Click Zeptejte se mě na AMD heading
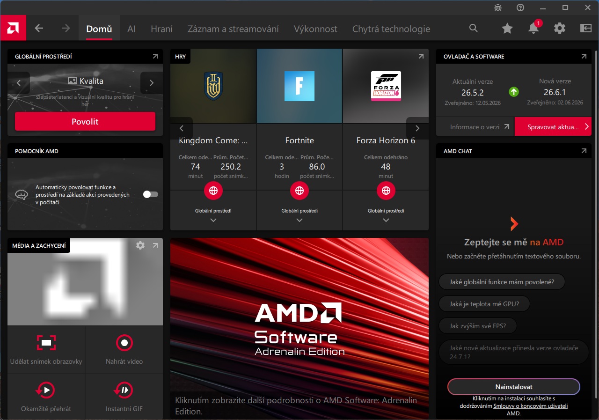599x420 pixels. pyautogui.click(x=514, y=242)
